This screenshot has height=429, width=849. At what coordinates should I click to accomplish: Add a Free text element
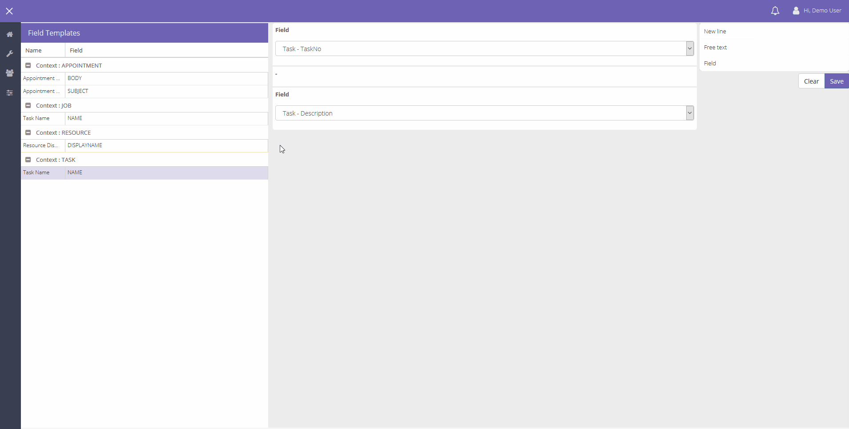point(715,48)
